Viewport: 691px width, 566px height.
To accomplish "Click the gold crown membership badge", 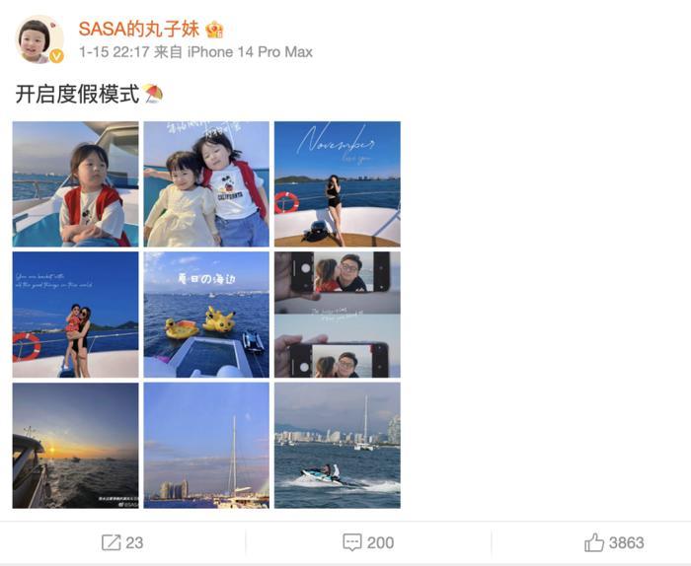I will pyautogui.click(x=214, y=30).
